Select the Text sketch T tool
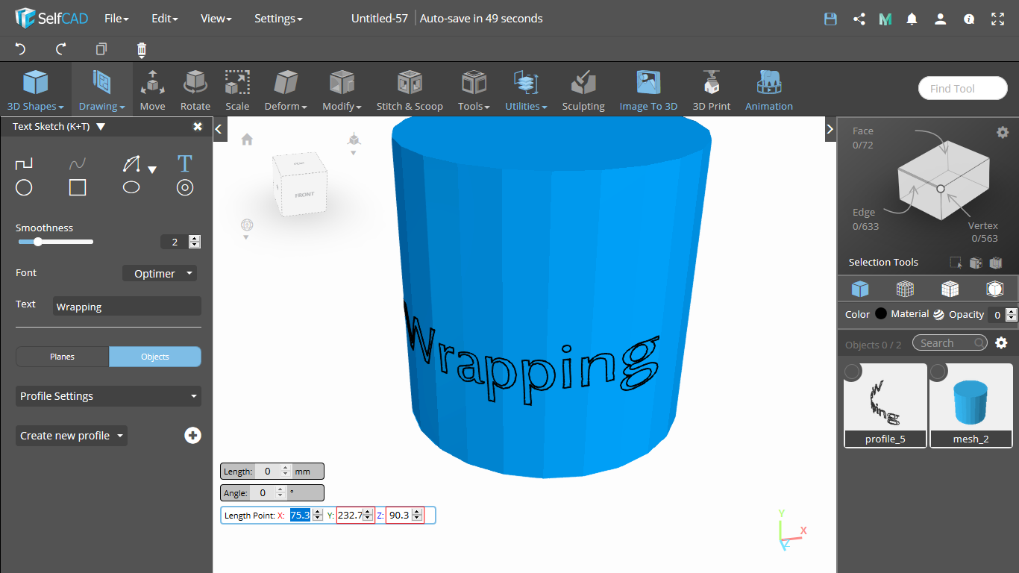Image resolution: width=1019 pixels, height=573 pixels. pyautogui.click(x=184, y=163)
